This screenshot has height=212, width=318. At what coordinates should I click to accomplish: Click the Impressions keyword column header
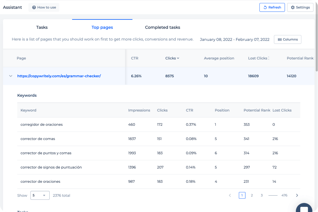139,110
